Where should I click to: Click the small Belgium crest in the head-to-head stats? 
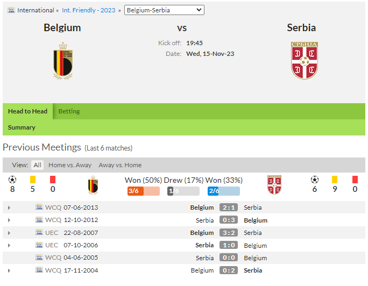[x=93, y=185]
